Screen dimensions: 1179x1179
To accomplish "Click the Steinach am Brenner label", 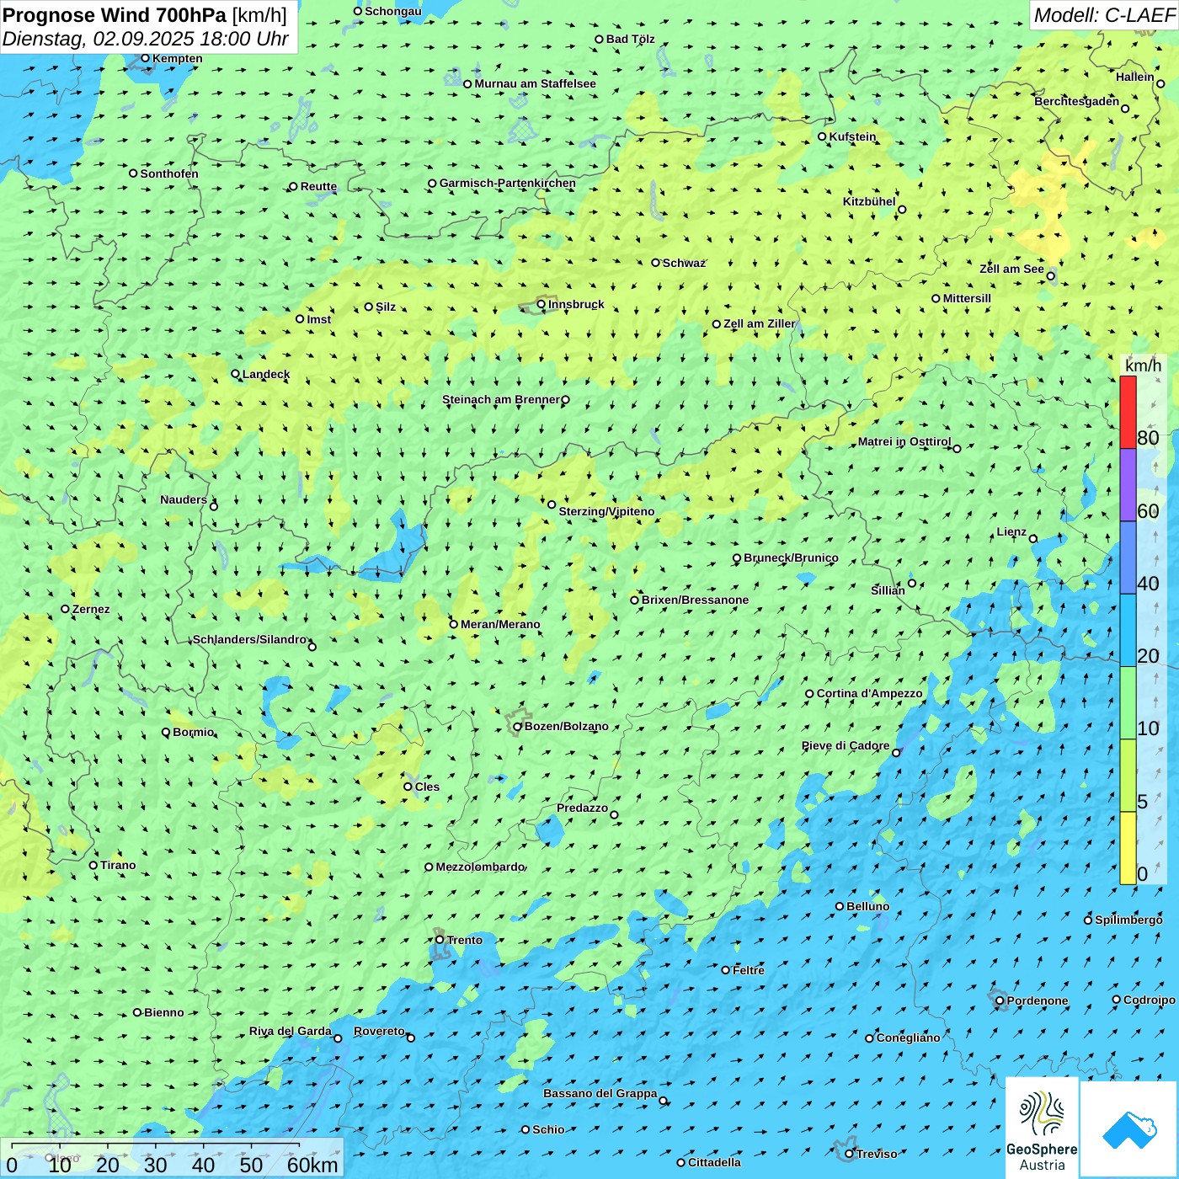I will point(500,399).
